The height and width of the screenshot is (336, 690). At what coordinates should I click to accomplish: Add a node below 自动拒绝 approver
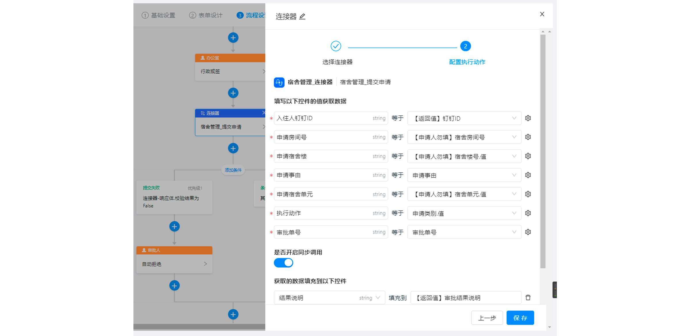174,286
